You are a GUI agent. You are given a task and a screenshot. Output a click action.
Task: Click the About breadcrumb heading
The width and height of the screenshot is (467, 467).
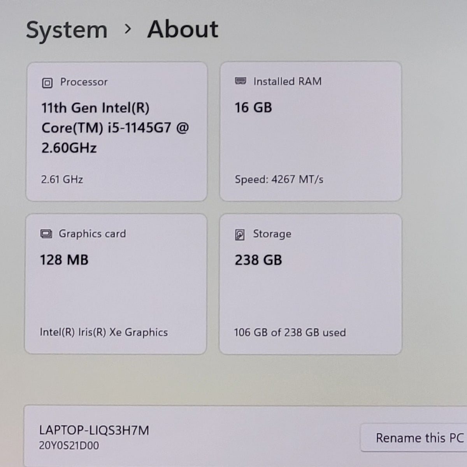pyautogui.click(x=183, y=29)
